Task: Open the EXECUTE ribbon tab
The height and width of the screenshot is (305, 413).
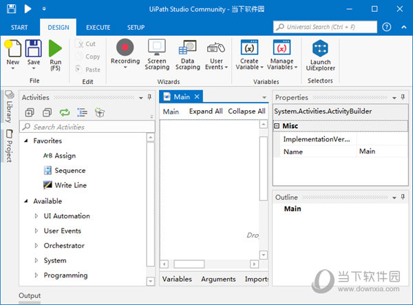Action: tap(98, 28)
